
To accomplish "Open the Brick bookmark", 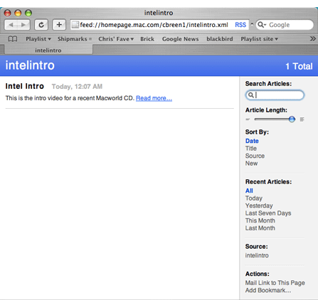I will 147,39.
